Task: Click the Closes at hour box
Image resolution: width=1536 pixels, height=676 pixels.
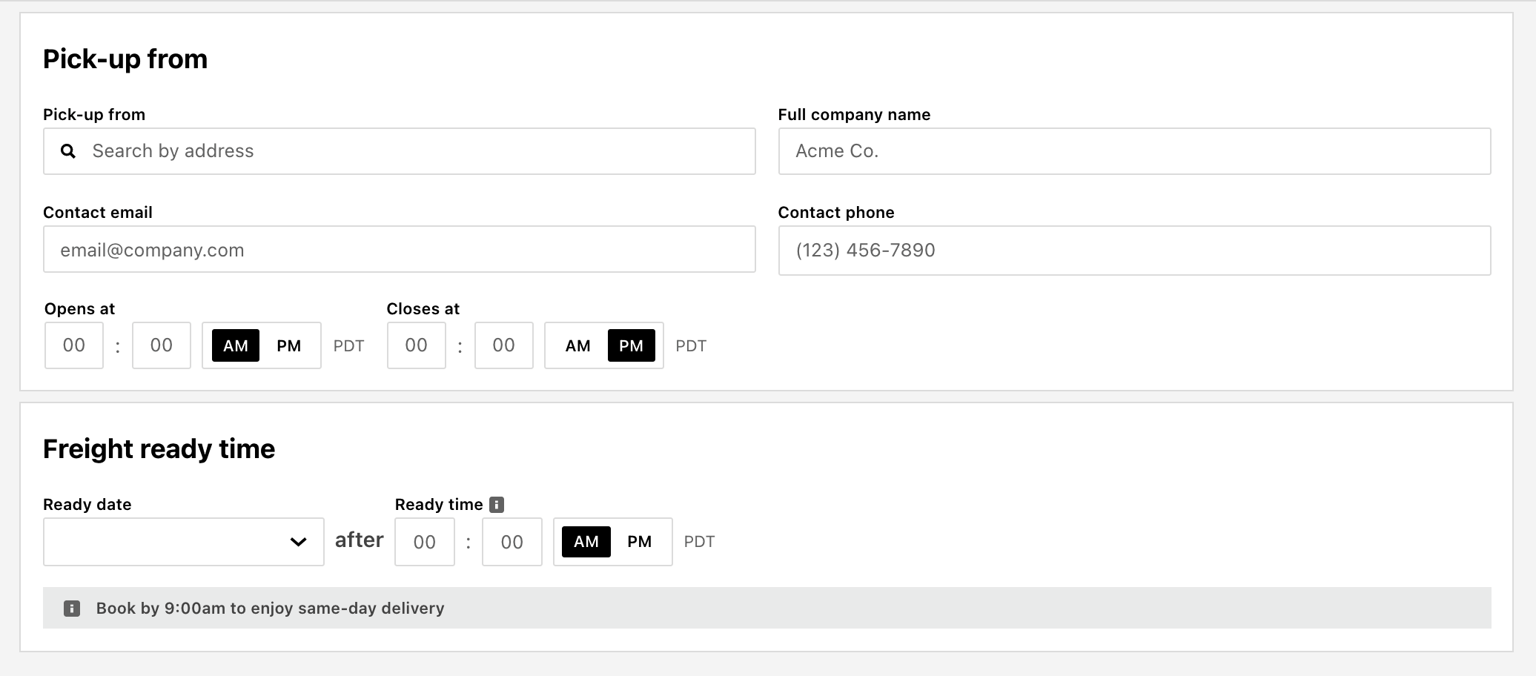Action: point(417,345)
